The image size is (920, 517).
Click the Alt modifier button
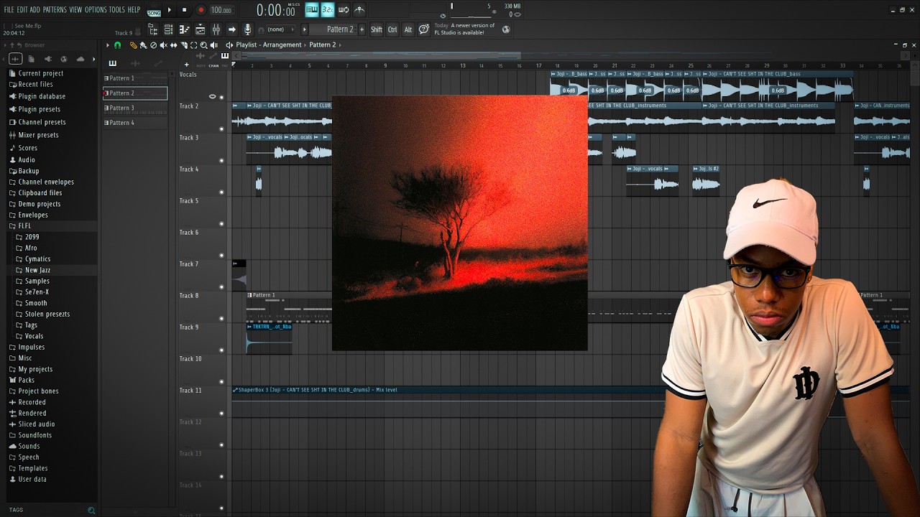point(408,29)
